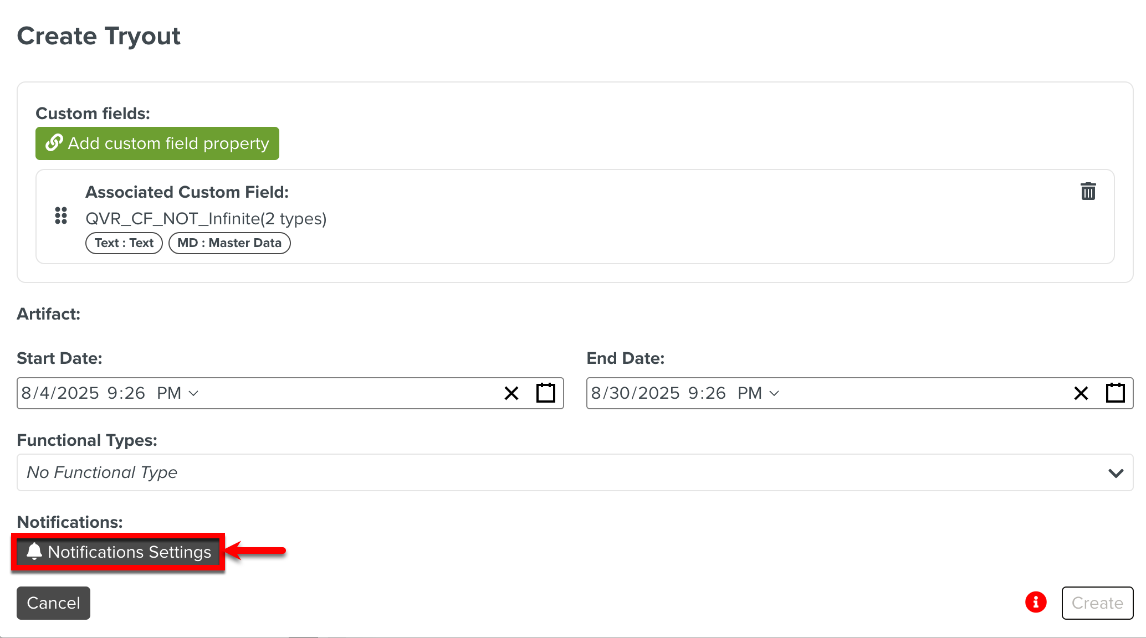Image resolution: width=1146 pixels, height=638 pixels.
Task: Select the MD : Master Data tag
Action: [x=229, y=243]
